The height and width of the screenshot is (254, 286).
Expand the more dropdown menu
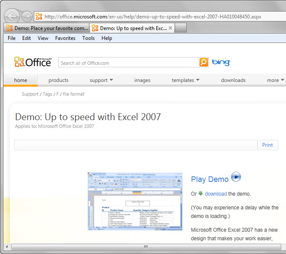point(275,80)
